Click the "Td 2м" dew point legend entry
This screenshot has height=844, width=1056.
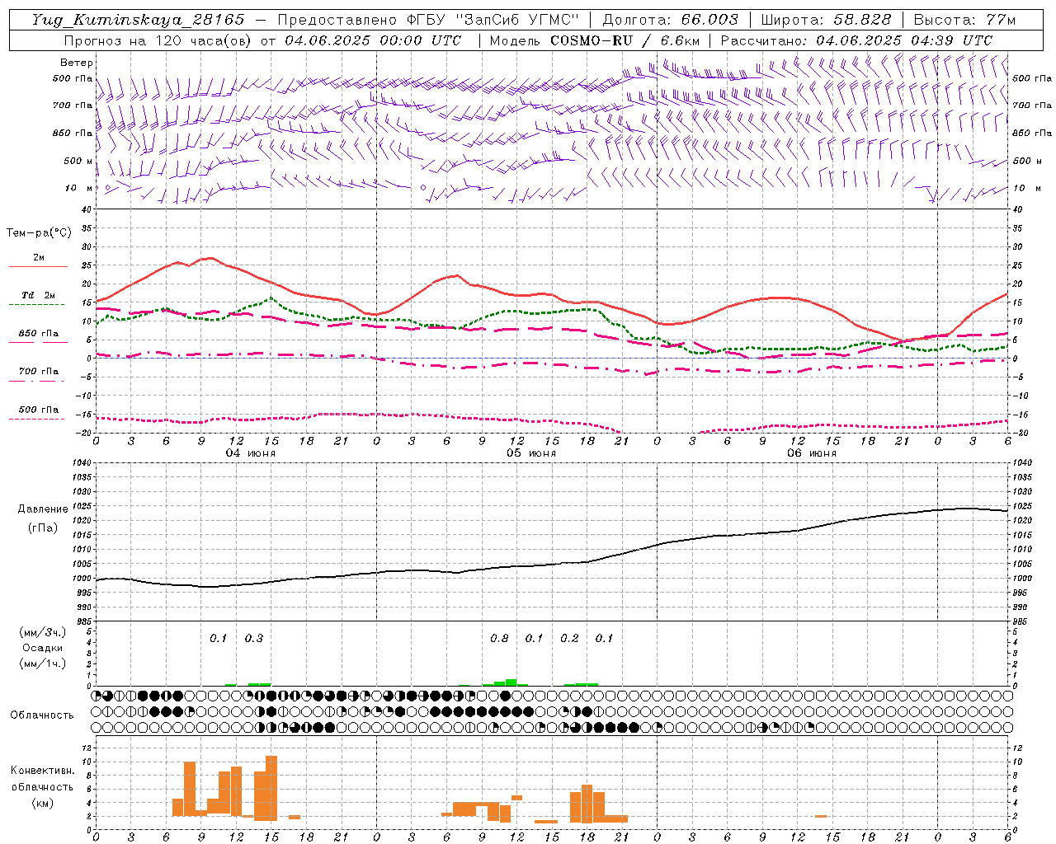pos(39,295)
